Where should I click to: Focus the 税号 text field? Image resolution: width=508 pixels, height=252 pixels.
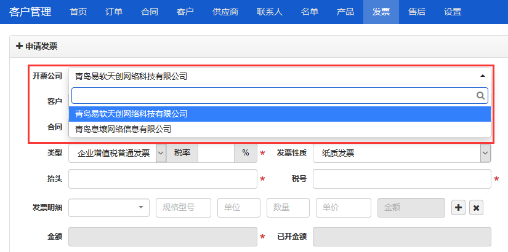401,179
